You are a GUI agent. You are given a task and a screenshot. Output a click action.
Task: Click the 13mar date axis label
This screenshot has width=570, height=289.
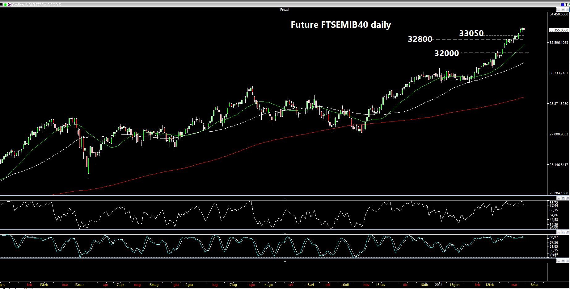pos(79,285)
